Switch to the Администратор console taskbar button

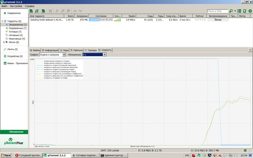tap(114, 155)
